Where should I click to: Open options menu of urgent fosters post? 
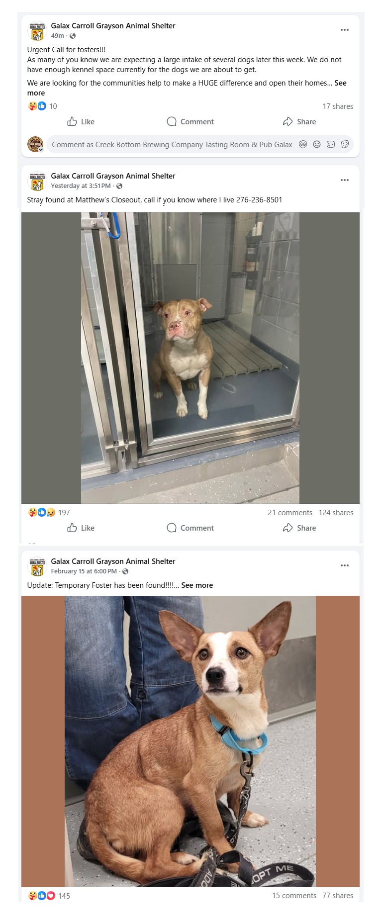point(344,30)
